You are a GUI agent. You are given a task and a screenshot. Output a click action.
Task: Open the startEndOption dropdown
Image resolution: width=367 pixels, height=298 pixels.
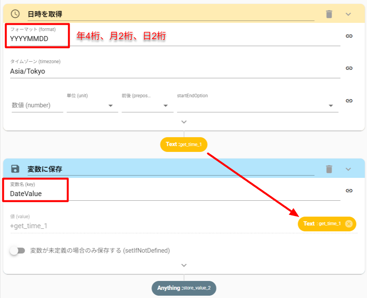[x=257, y=105]
